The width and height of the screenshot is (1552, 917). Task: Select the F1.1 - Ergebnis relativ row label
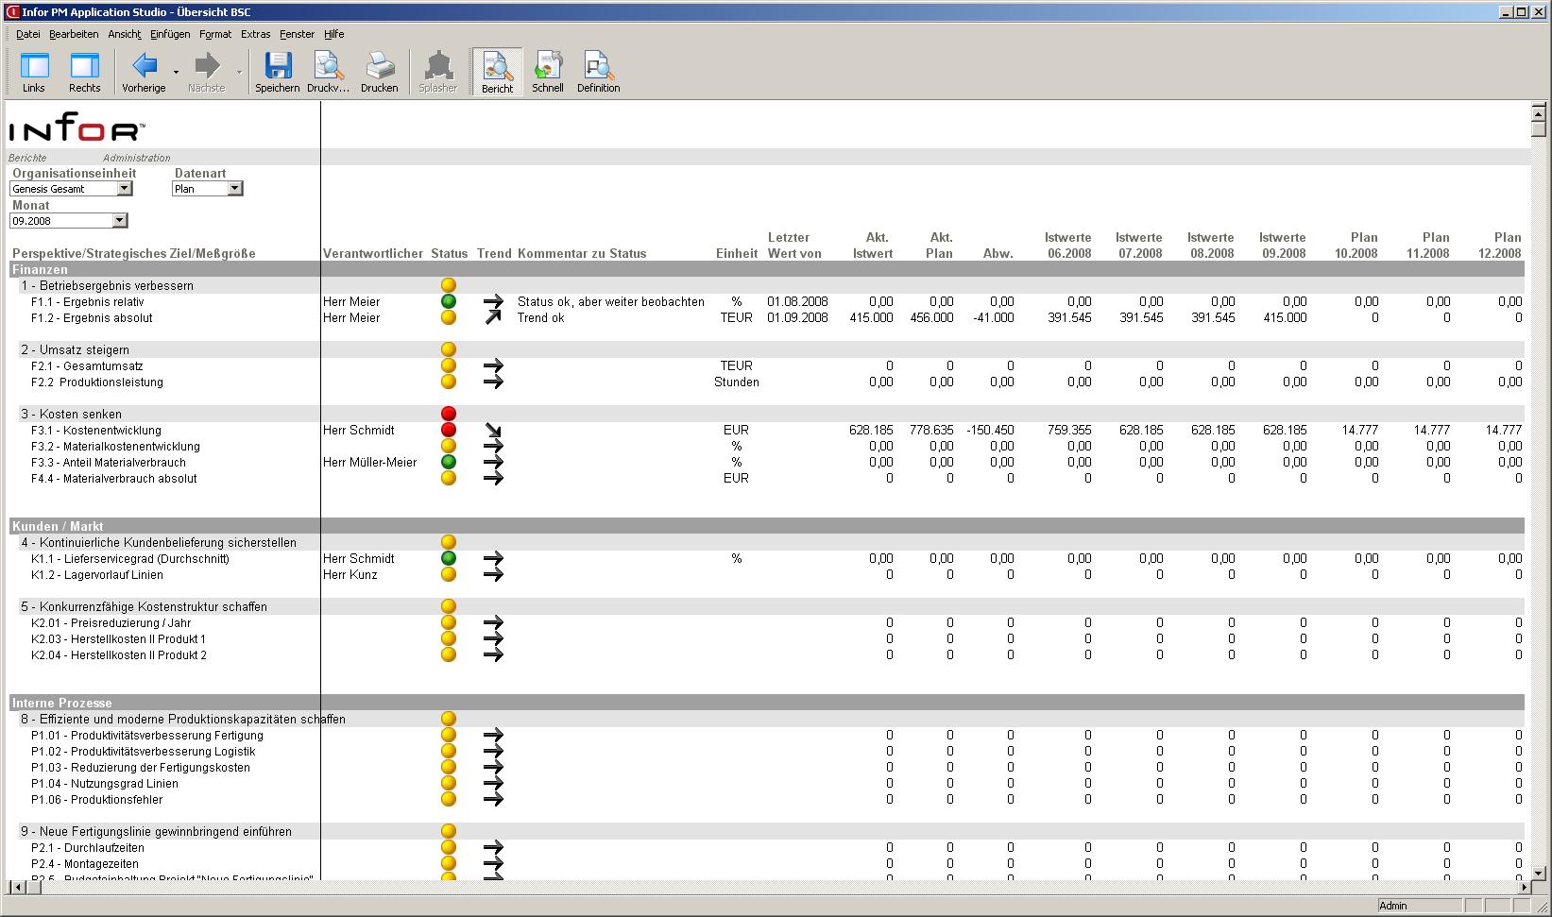(x=87, y=302)
